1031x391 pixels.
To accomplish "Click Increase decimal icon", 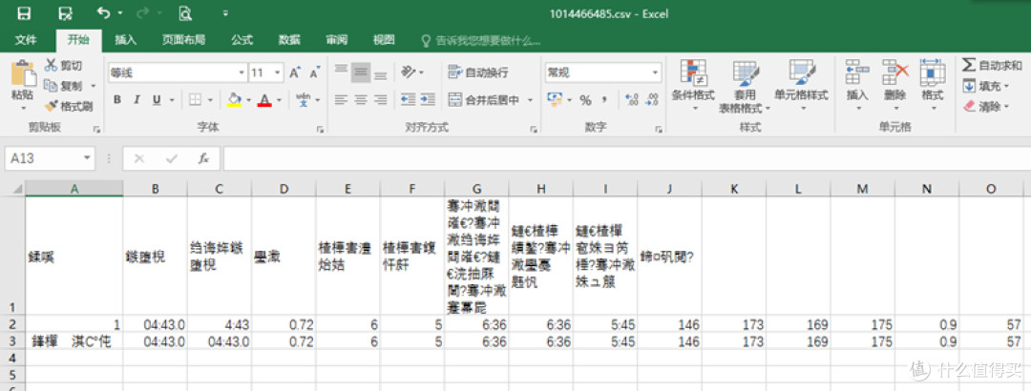I will (633, 100).
